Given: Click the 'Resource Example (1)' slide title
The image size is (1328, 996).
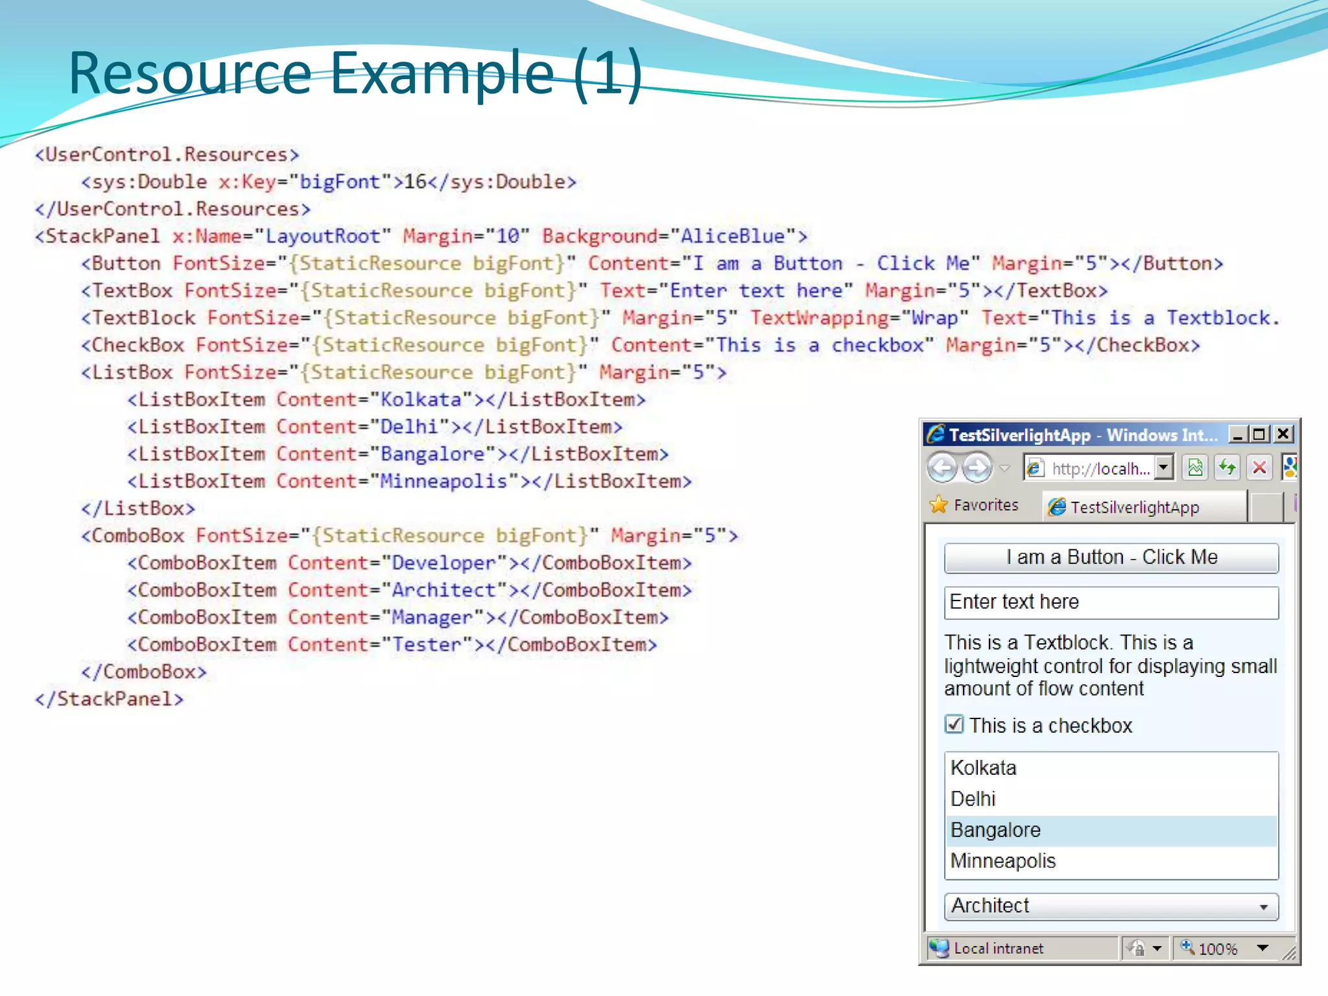Looking at the screenshot, I should tap(355, 73).
